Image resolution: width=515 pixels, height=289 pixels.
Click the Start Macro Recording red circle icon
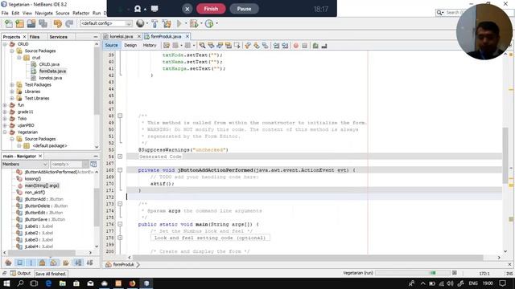pyautogui.click(x=296, y=46)
